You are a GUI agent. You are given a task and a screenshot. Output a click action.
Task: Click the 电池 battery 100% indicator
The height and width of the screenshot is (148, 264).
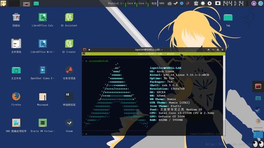(158, 3)
